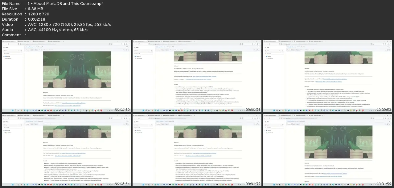Click browser back arrow in the 00:01:14 frame
Screen dimensions: 394x188
[x=3, y=118]
